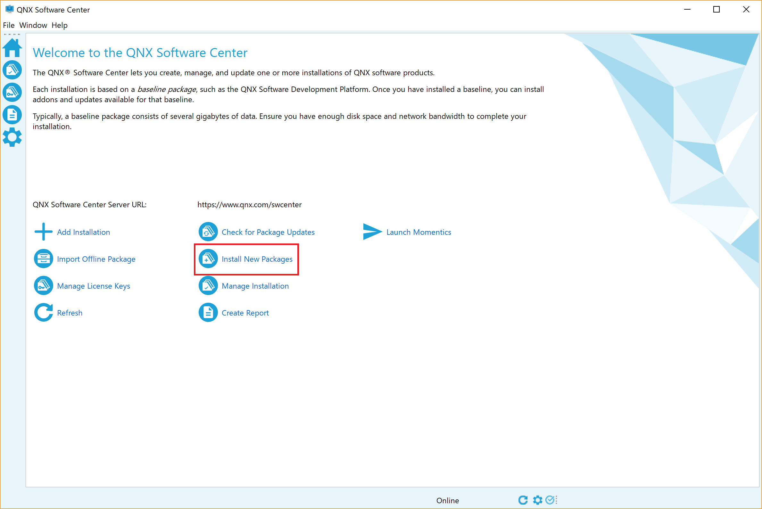The image size is (762, 509).
Task: Click the https://www.qnx.com/swcenter server URL
Action: point(249,204)
